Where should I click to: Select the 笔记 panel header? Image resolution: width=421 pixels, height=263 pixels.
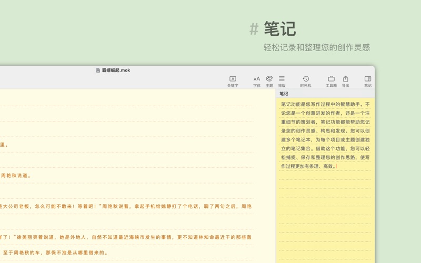(x=284, y=94)
